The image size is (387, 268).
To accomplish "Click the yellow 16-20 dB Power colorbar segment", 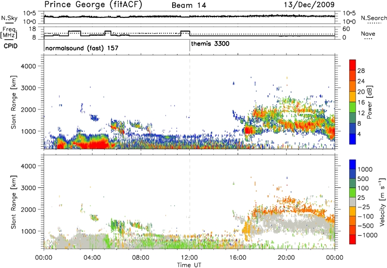I will 353,97.
